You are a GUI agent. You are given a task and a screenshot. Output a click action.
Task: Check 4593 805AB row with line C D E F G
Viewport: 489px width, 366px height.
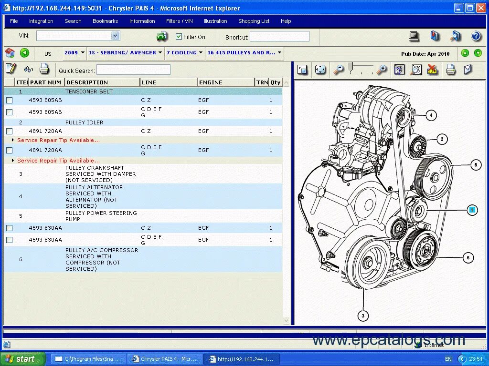click(10, 112)
